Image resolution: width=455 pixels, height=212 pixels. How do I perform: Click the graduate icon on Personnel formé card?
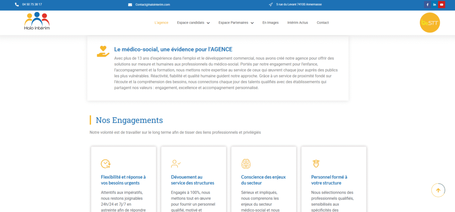315,164
